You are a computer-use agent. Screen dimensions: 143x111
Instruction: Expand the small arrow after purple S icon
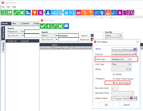(x=44, y=13)
